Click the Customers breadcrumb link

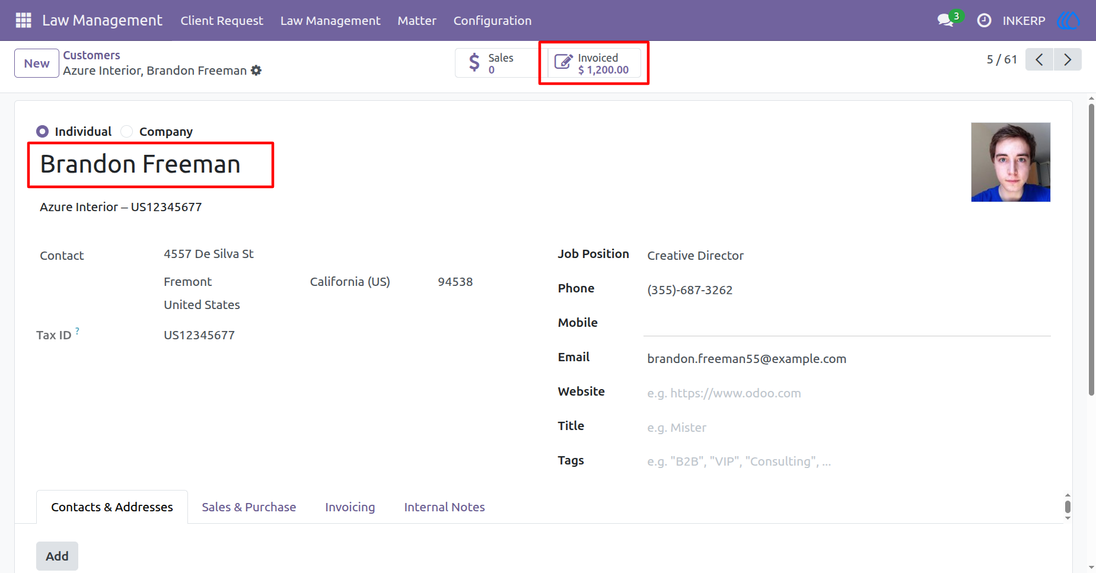[91, 55]
